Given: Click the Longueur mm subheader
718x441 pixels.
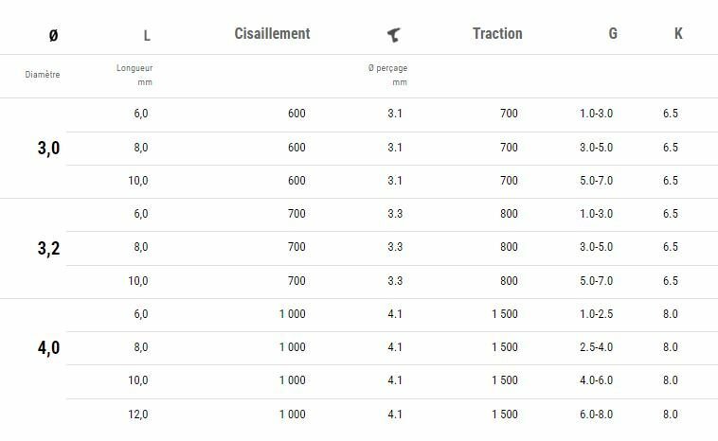Looking at the screenshot, I should click(x=135, y=75).
